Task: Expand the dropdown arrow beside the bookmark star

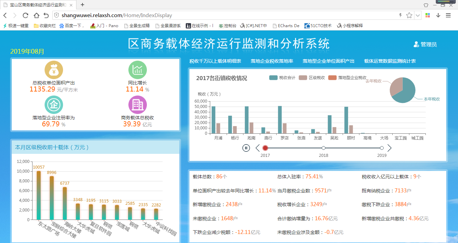Action: (418, 15)
